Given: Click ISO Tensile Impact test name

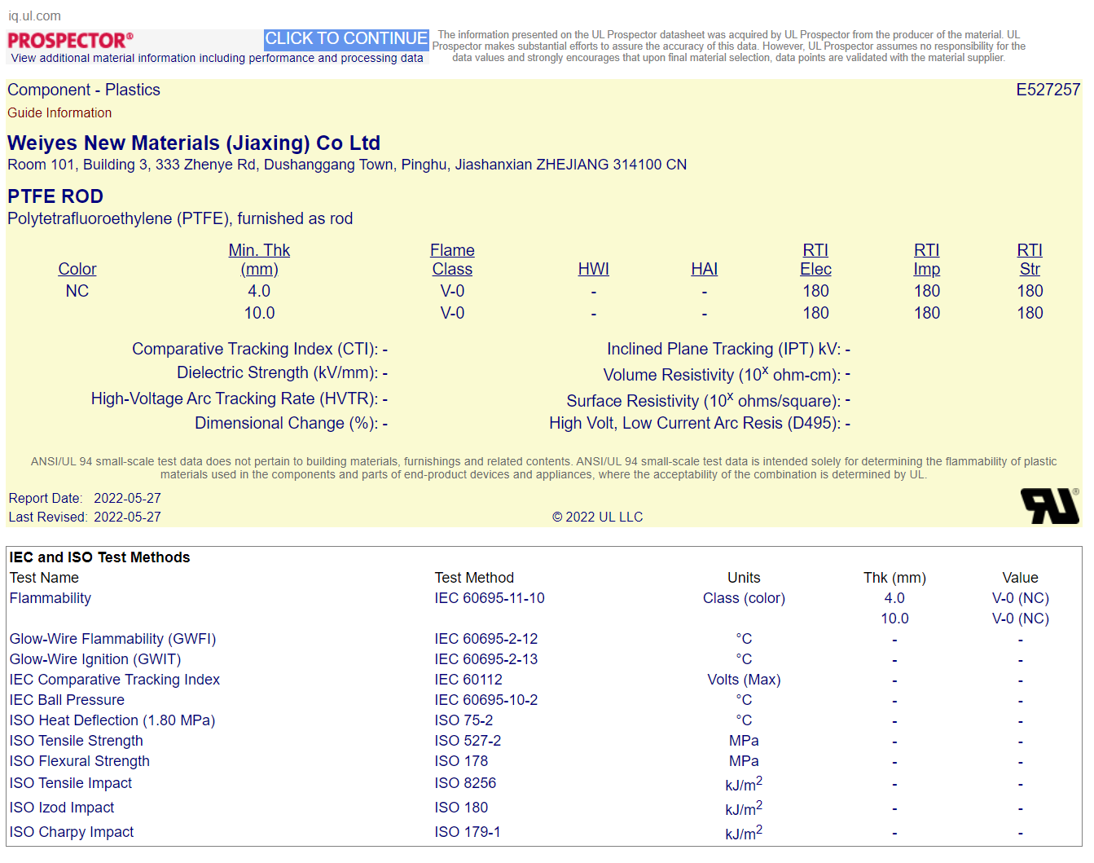Looking at the screenshot, I should [71, 783].
